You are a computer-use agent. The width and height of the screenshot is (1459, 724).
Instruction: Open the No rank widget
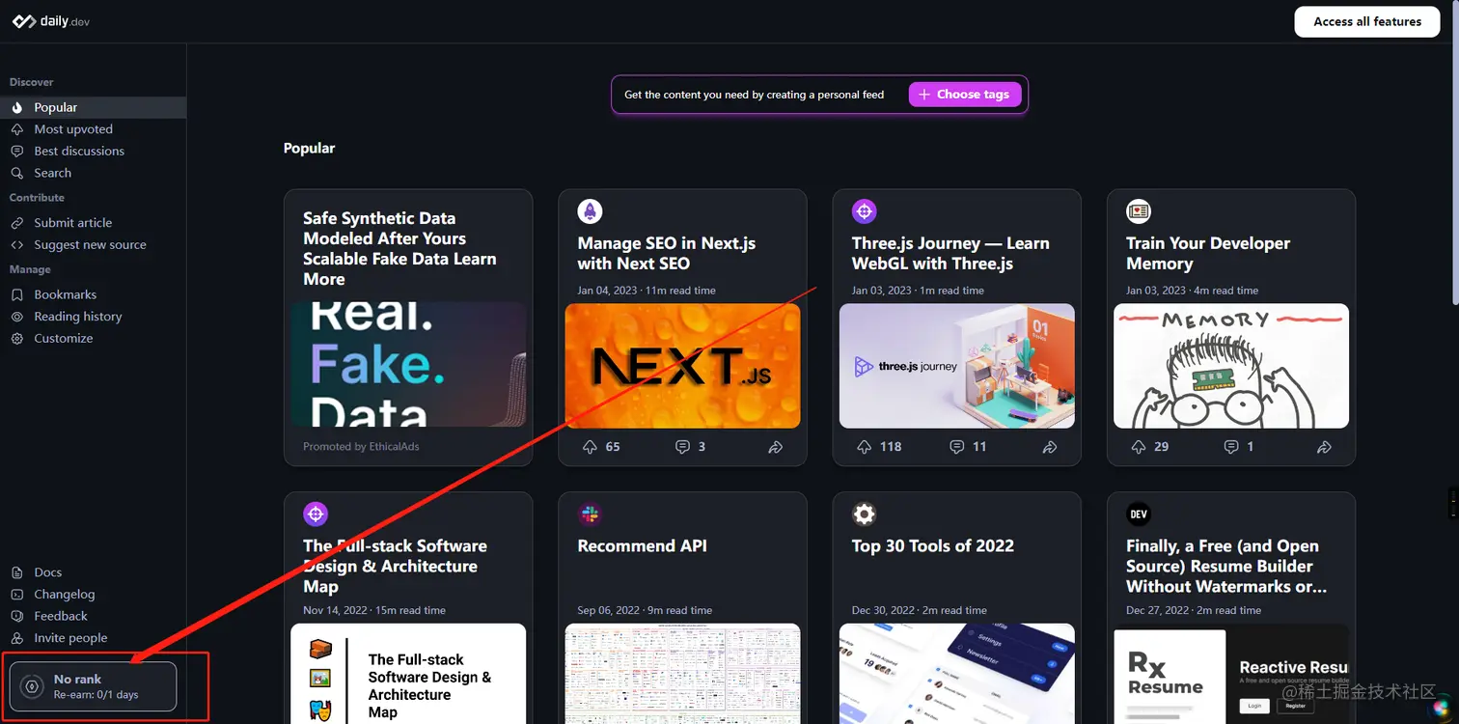pos(94,686)
